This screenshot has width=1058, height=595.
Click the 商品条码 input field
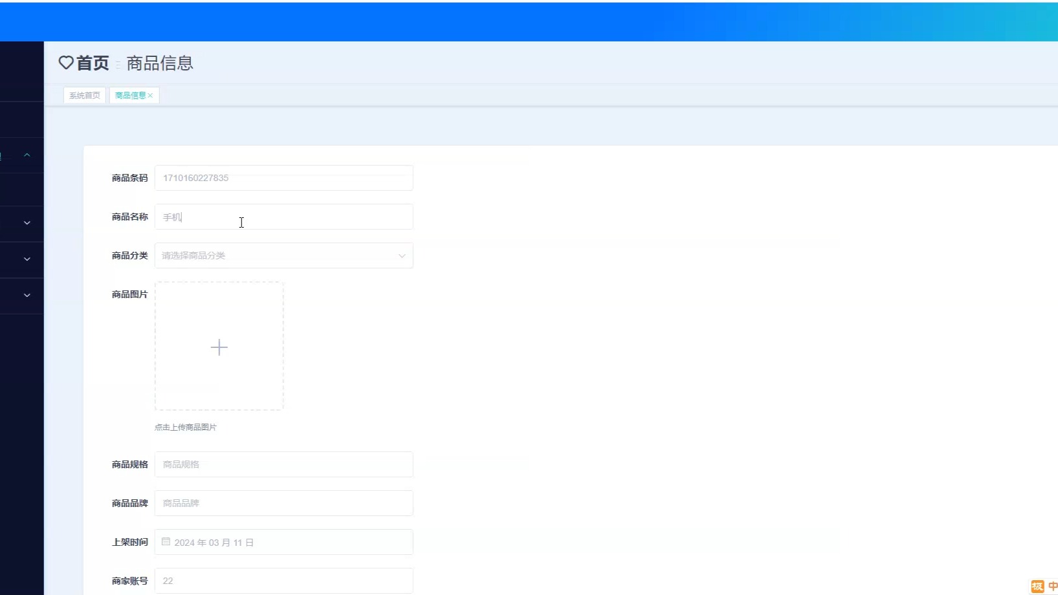tap(283, 178)
